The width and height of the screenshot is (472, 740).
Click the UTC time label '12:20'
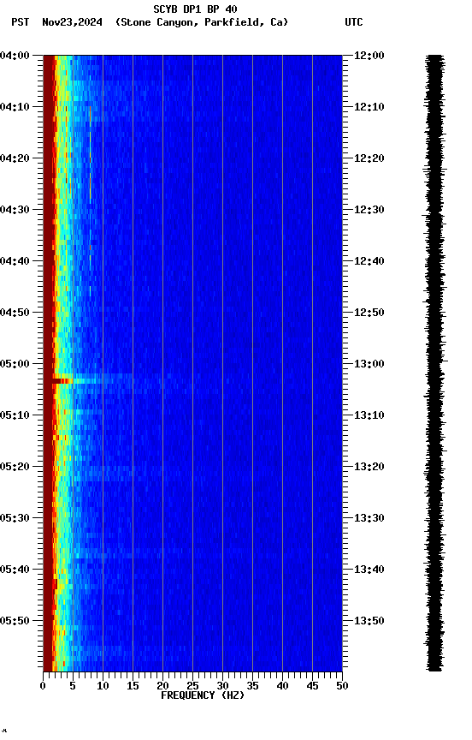(x=369, y=158)
